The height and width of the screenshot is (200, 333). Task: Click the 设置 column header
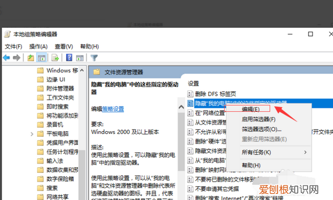194,83
